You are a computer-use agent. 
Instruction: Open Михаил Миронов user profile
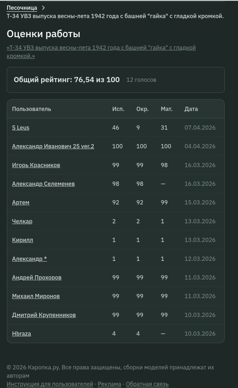36,296
